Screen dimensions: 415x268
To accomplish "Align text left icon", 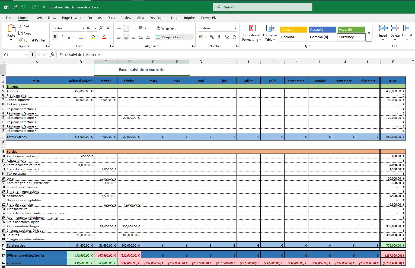I will [119, 37].
